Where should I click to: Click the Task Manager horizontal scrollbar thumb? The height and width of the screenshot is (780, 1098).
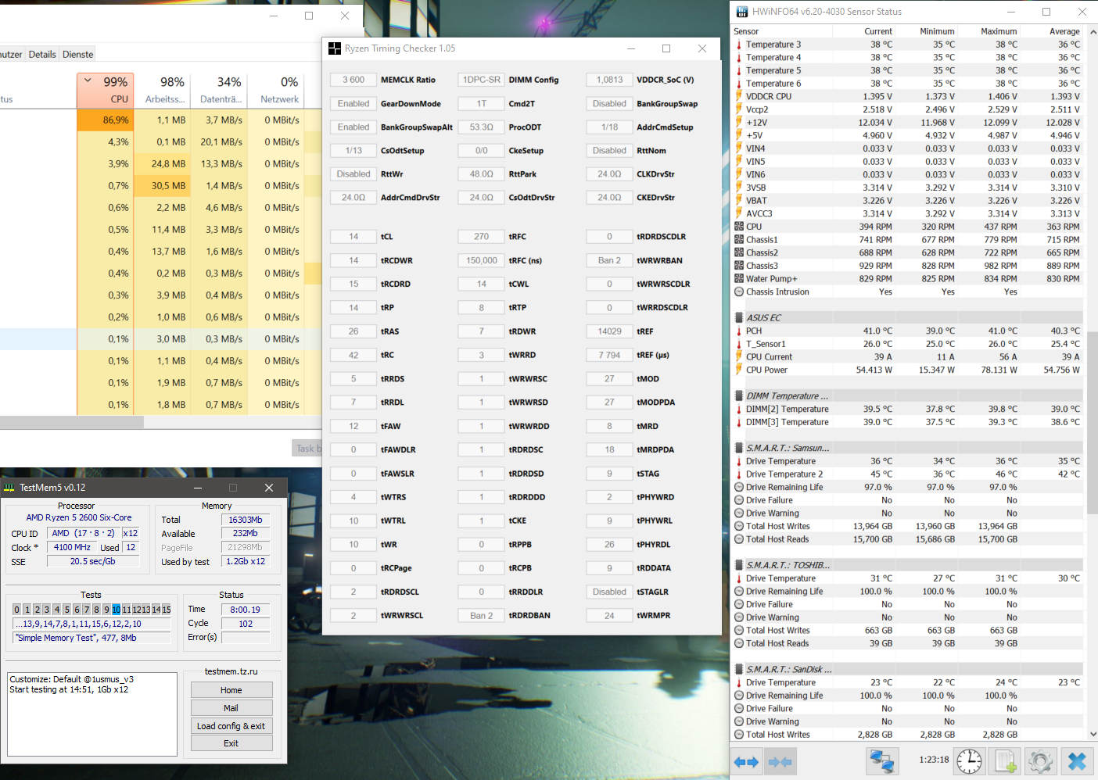[x=72, y=422]
